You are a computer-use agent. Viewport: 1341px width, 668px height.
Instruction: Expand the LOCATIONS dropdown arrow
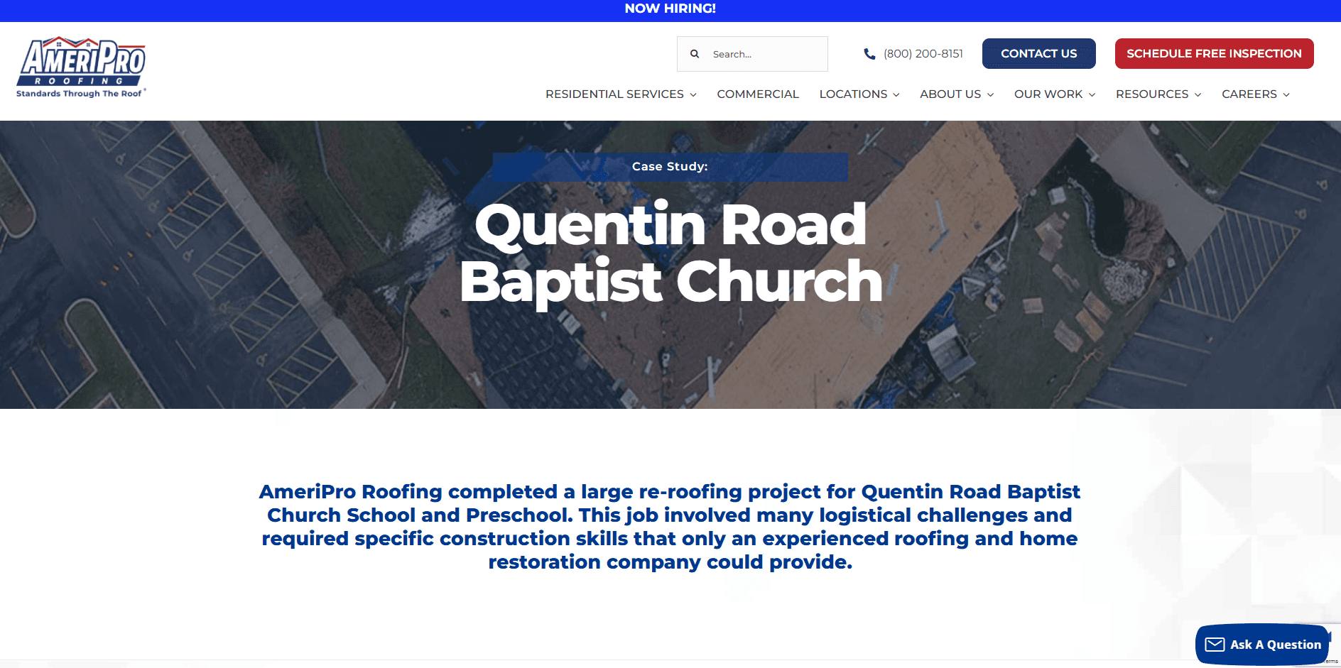(x=896, y=95)
